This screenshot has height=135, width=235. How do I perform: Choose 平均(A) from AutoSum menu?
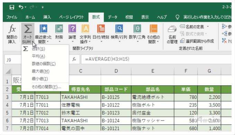coord(45,56)
